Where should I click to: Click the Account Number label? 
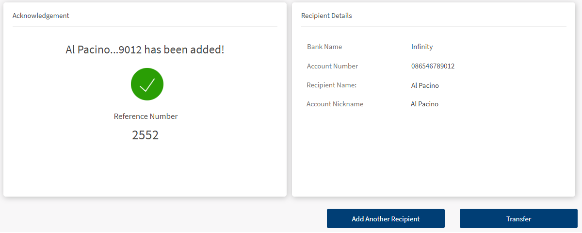332,66
